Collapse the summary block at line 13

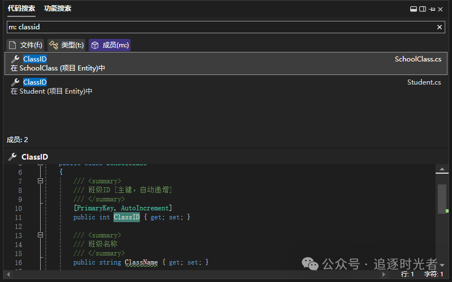(x=40, y=235)
